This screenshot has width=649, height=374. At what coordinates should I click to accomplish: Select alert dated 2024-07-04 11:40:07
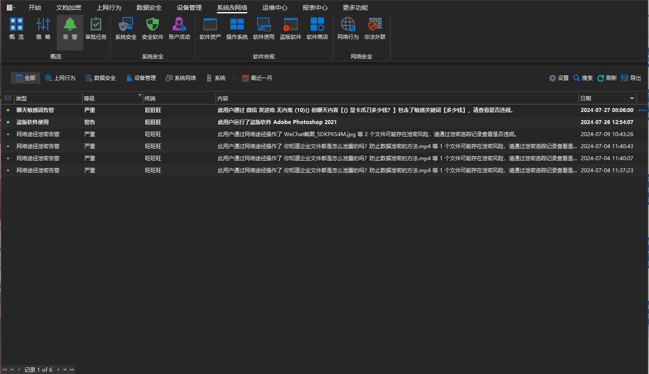pyautogui.click(x=324, y=158)
